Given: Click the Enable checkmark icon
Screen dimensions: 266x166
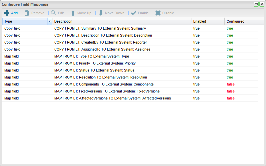Looking at the screenshot, I should [x=134, y=13].
